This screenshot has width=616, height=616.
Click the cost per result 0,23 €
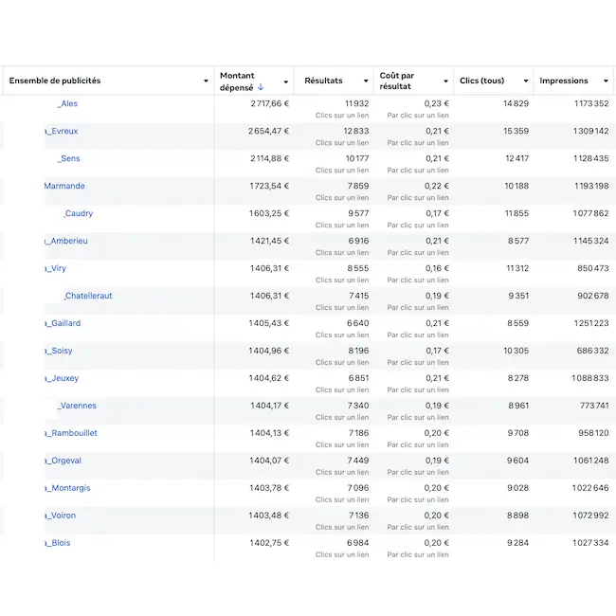437,103
